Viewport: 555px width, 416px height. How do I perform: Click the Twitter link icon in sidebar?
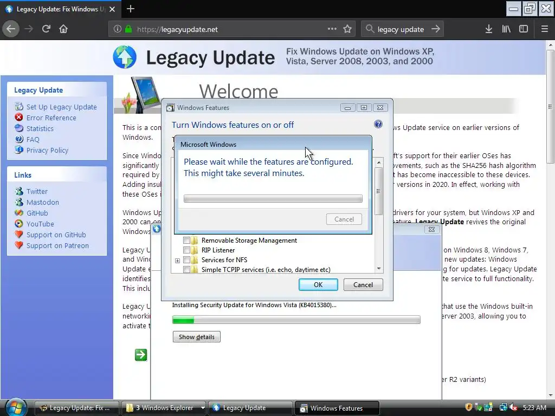pyautogui.click(x=19, y=191)
